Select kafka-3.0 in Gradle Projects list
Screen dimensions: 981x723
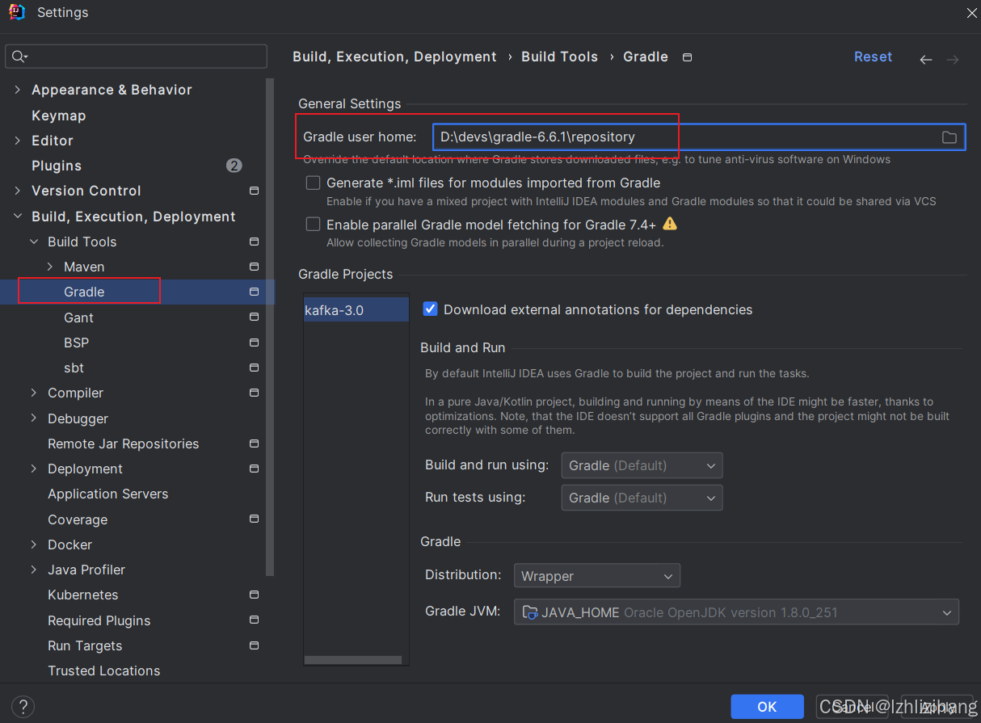356,309
